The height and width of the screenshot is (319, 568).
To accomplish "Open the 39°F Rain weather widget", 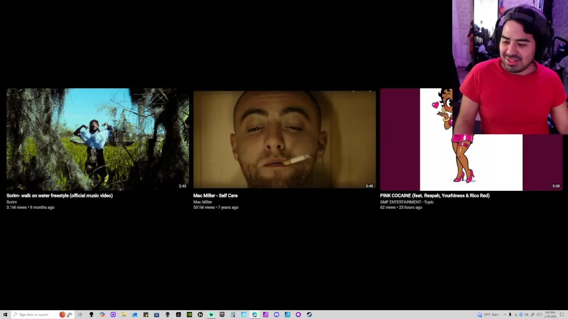I will [x=488, y=315].
